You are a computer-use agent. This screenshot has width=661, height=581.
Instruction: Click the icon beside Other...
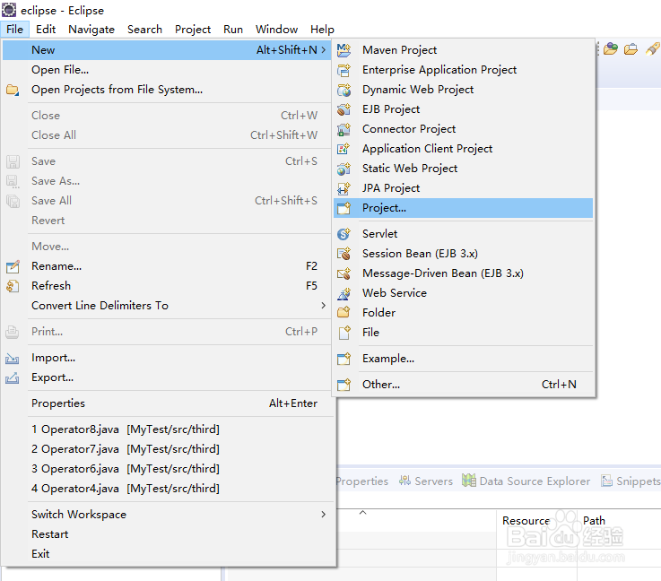click(344, 385)
